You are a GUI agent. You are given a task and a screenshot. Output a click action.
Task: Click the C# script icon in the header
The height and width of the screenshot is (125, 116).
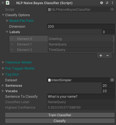8,3
